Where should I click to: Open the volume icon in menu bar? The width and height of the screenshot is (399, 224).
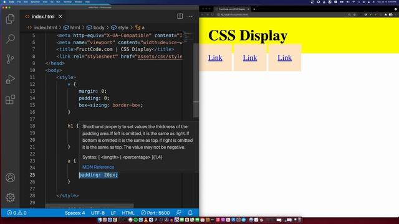(x=348, y=2)
